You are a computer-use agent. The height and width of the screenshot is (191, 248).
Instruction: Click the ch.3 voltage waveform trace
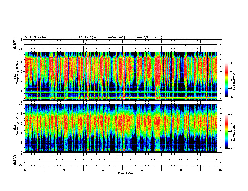pos(121,160)
